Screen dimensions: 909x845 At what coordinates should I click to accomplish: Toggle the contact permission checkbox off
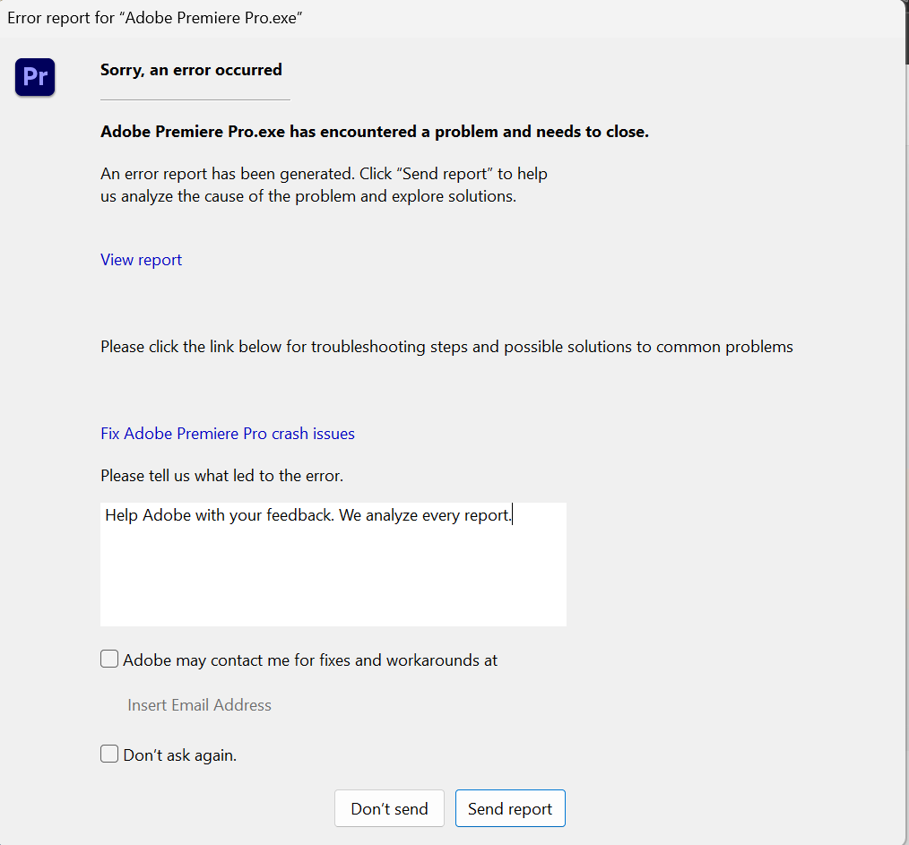(x=108, y=658)
